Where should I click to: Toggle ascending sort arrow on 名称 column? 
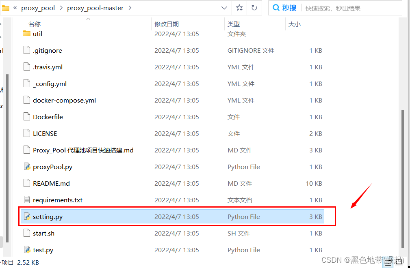click(x=88, y=18)
